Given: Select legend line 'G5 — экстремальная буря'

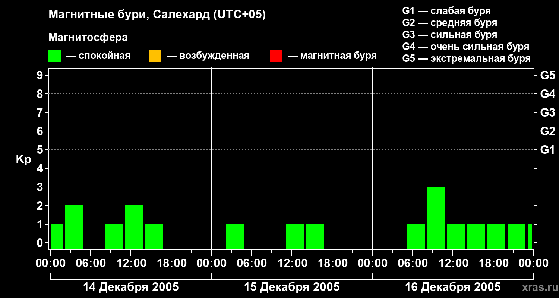Looking at the screenshot, I should point(466,58).
